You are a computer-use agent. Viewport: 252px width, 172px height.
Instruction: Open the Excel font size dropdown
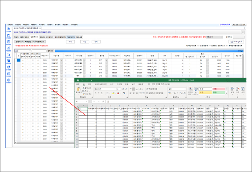coord(120,89)
